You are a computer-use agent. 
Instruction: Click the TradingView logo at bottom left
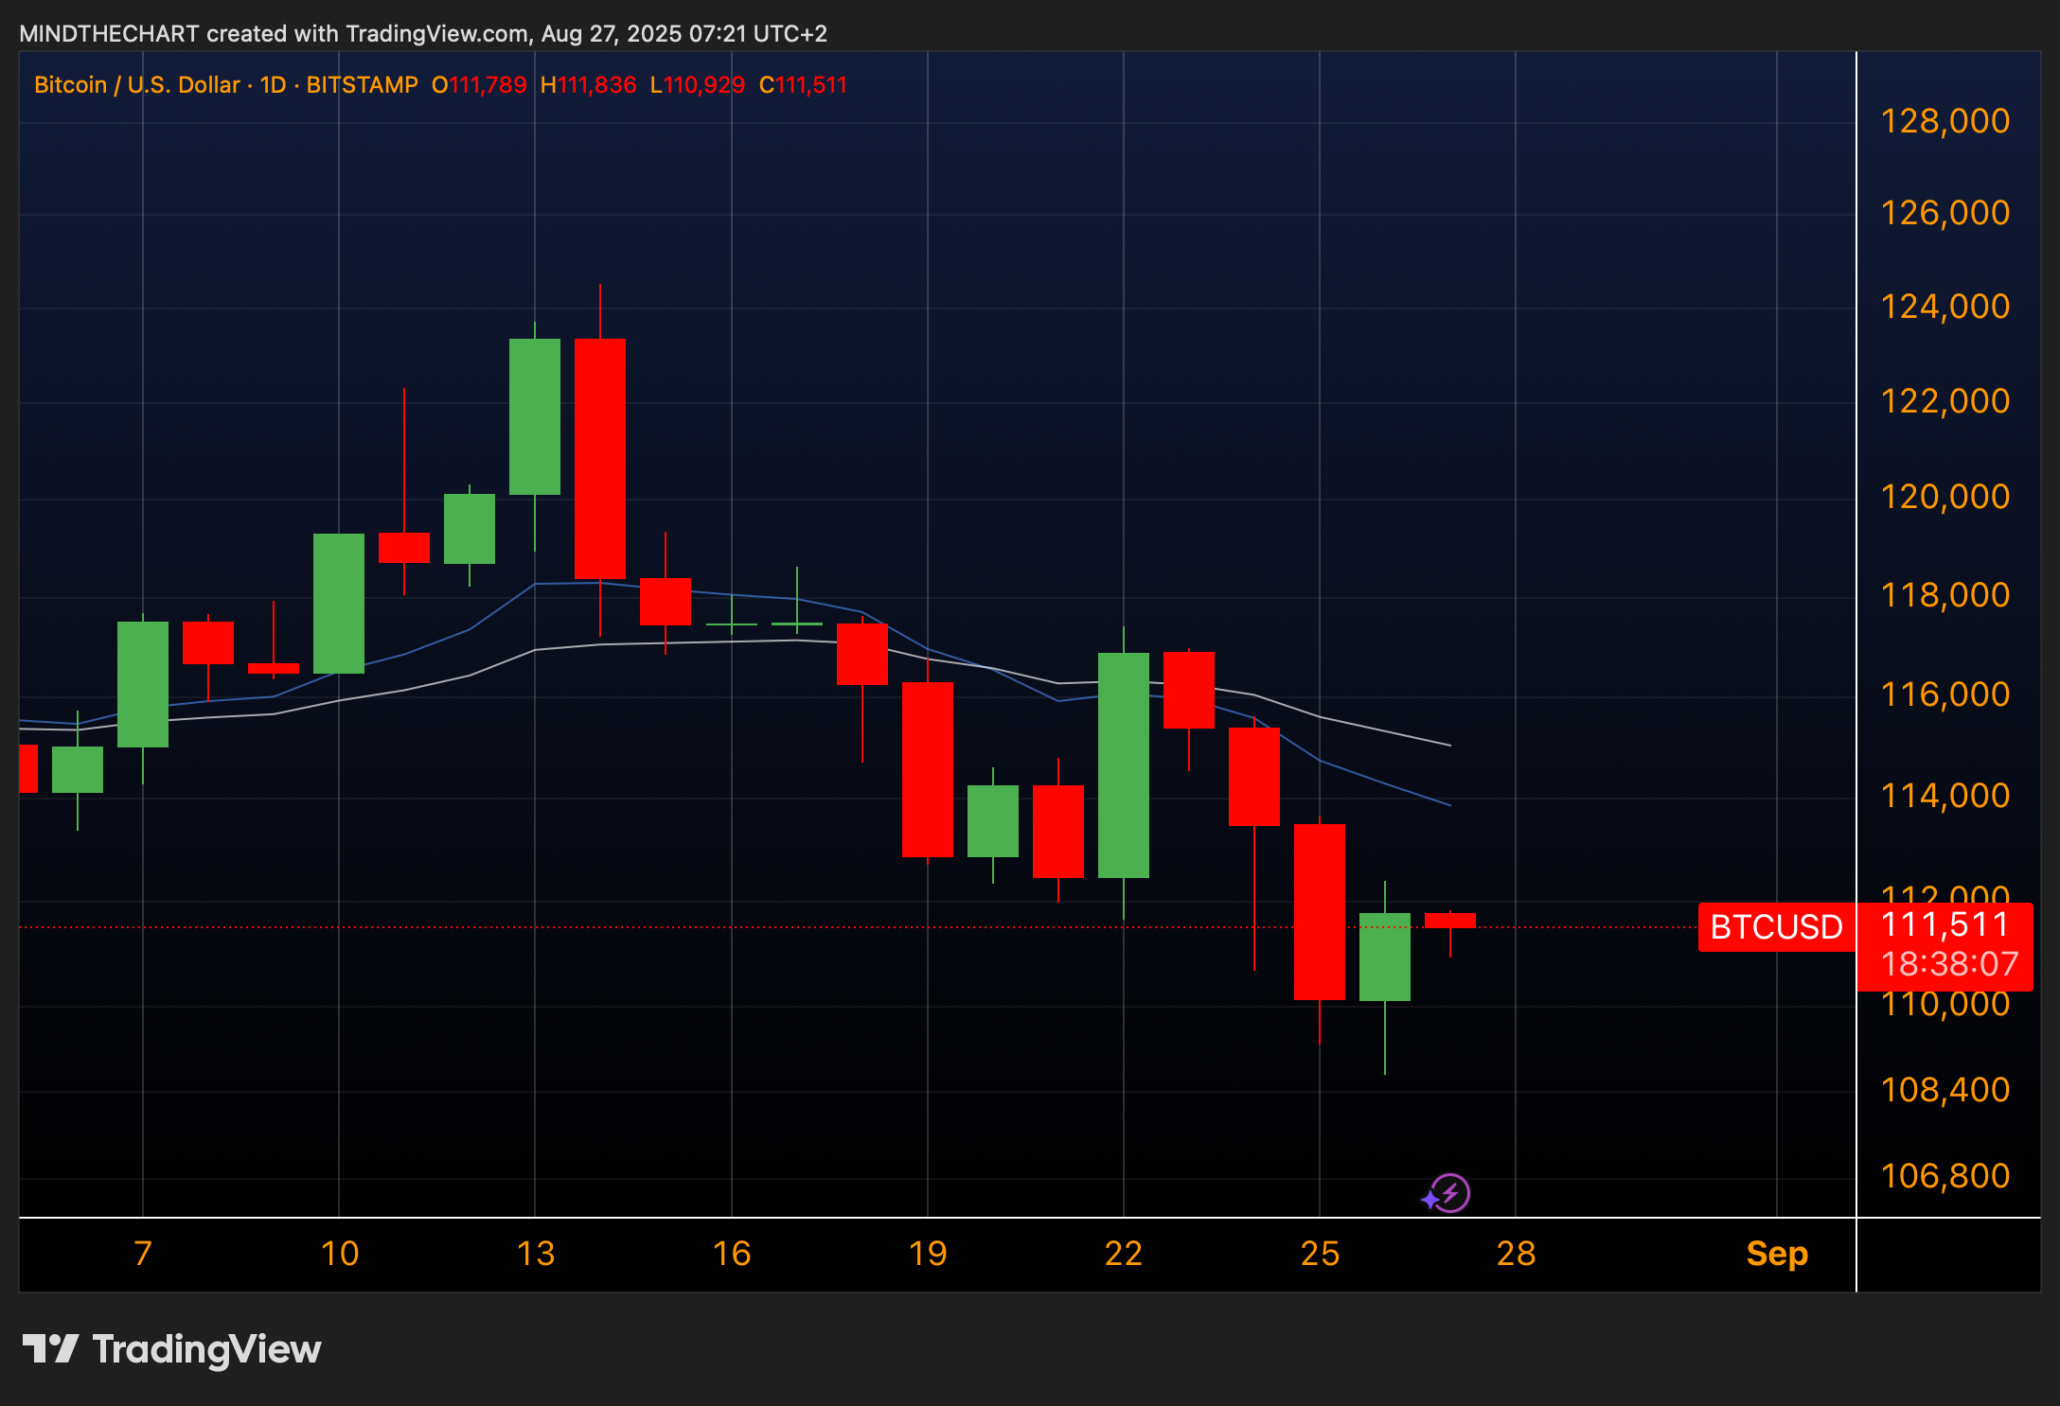(172, 1349)
